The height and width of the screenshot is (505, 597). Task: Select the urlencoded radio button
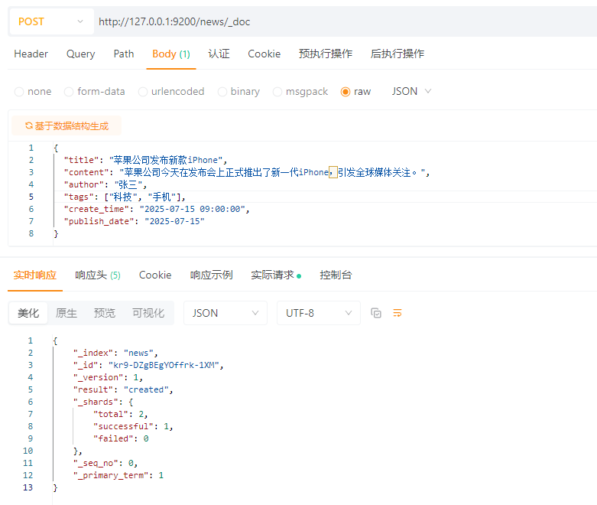[x=143, y=92]
